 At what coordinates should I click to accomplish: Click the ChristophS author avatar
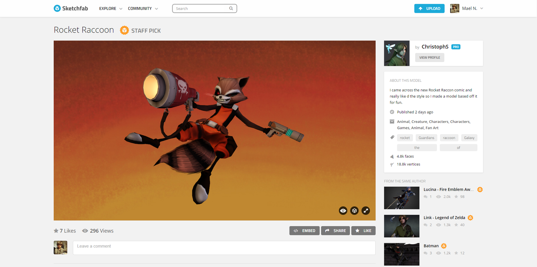click(x=397, y=53)
